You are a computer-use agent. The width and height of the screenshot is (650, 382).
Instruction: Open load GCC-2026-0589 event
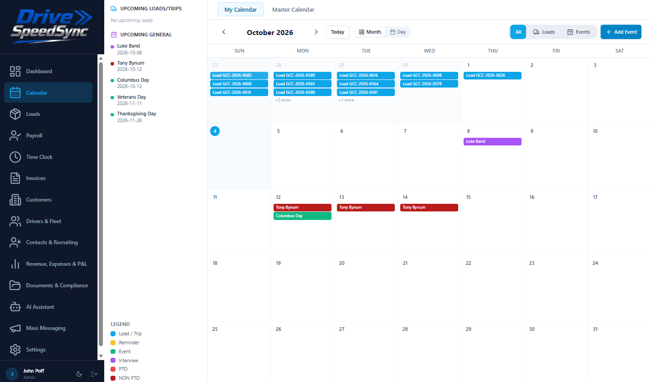(x=302, y=75)
